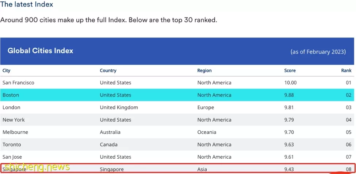Click Australia in the country column
Image resolution: width=356 pixels, height=174 pixels.
pyautogui.click(x=110, y=132)
